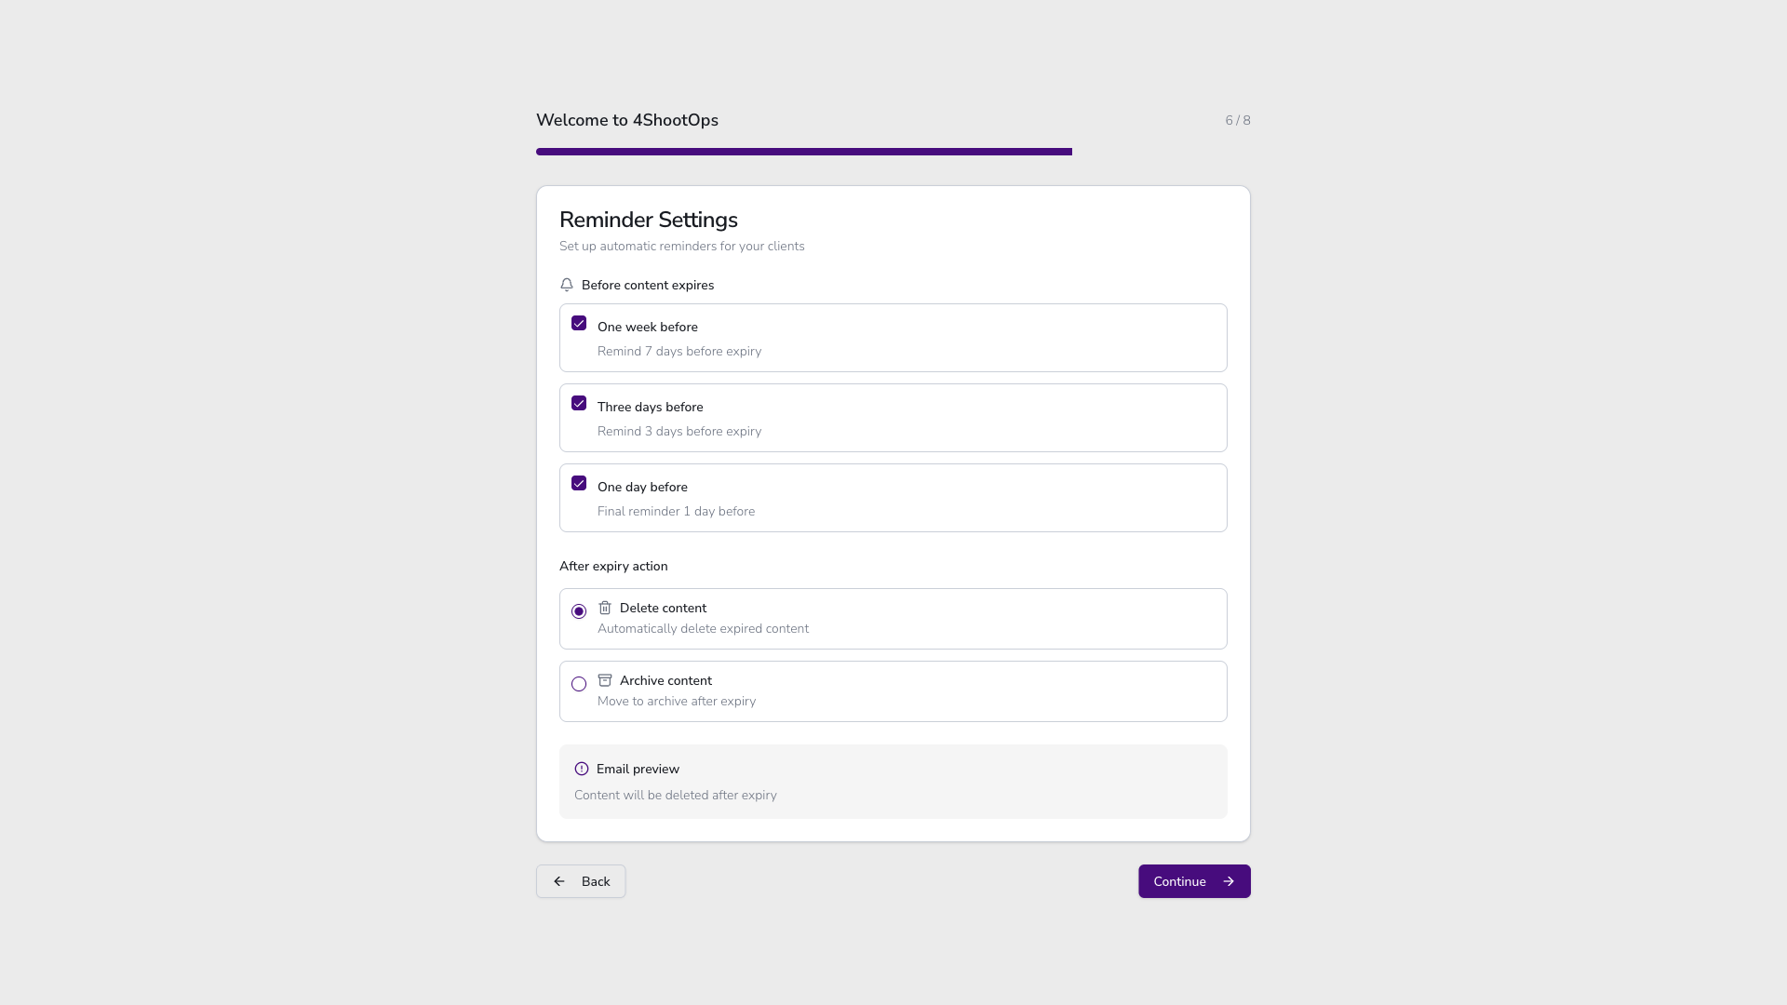Click the Email preview panel
The width and height of the screenshot is (1787, 1005).
893,782
